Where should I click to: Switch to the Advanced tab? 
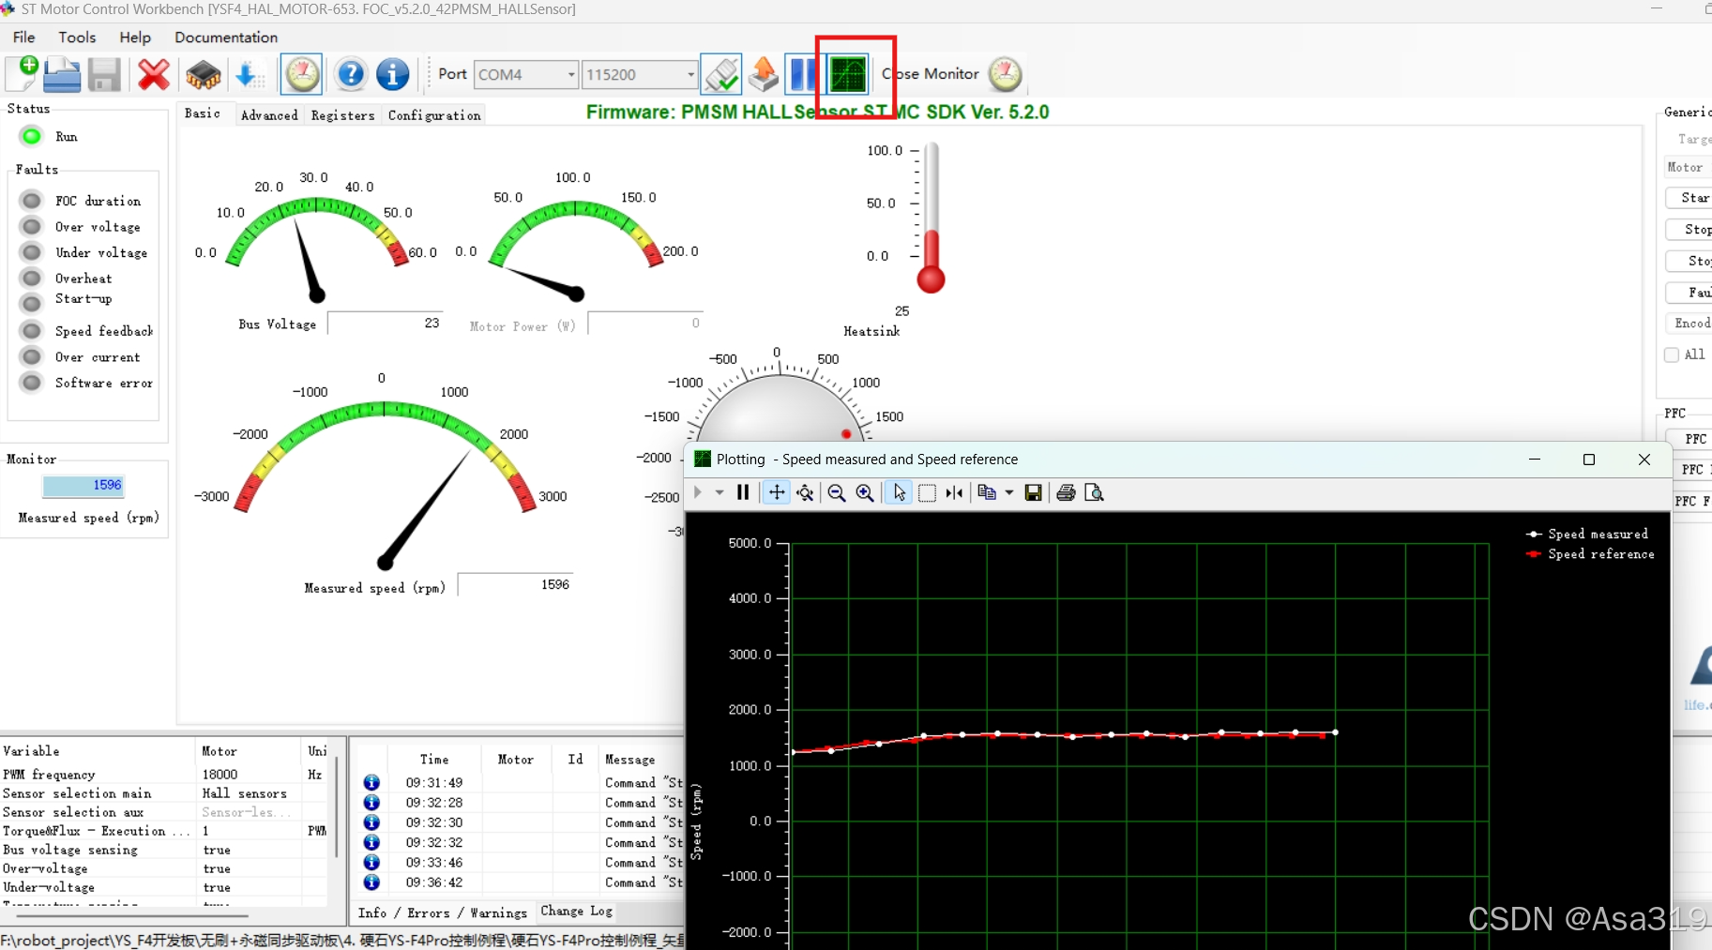coord(269,115)
